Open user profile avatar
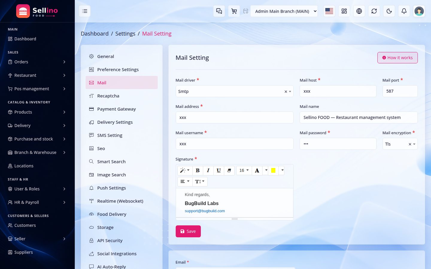This screenshot has height=269, width=431. pos(419,11)
